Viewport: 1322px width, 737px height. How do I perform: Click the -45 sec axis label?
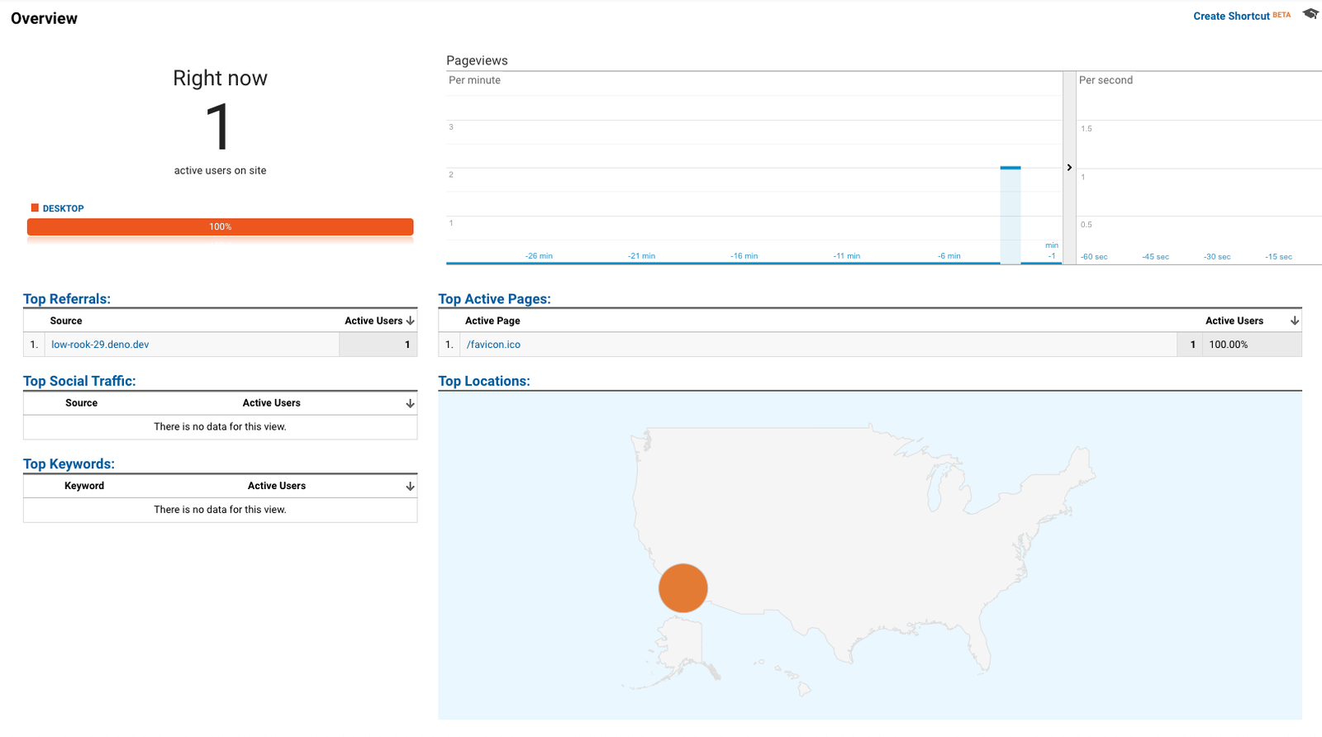tap(1156, 257)
